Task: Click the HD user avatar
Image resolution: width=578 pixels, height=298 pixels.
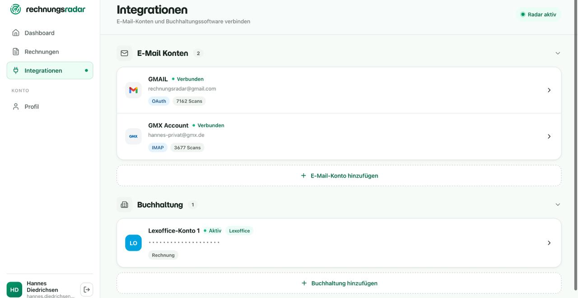Action: point(14,289)
